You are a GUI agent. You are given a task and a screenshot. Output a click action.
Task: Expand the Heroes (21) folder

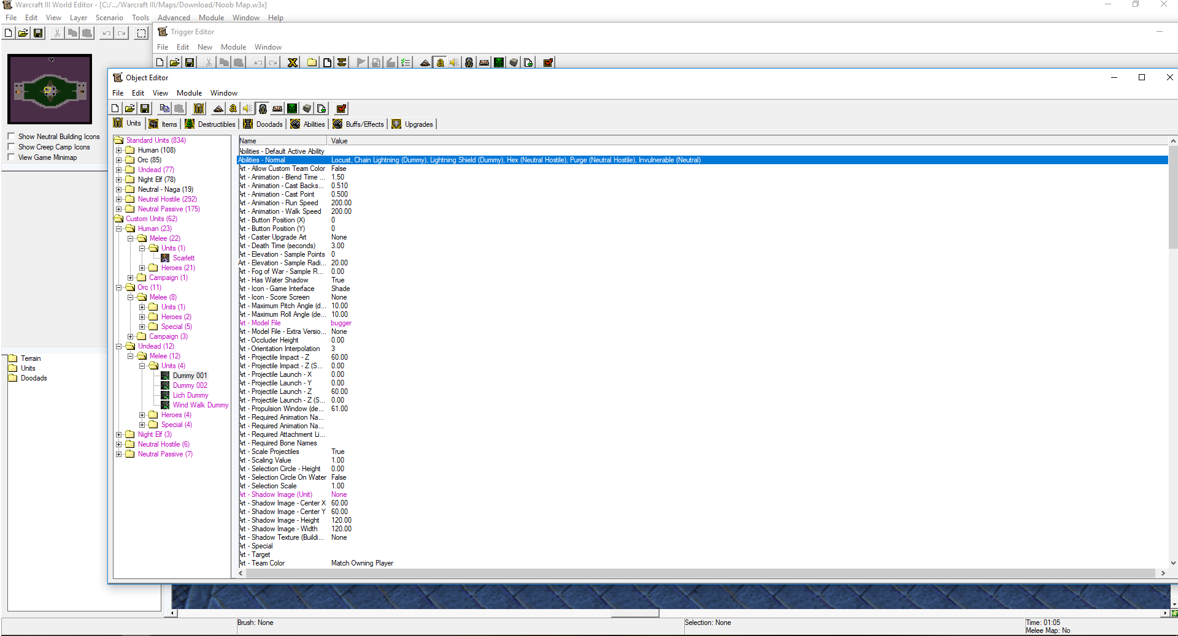pyautogui.click(x=142, y=268)
